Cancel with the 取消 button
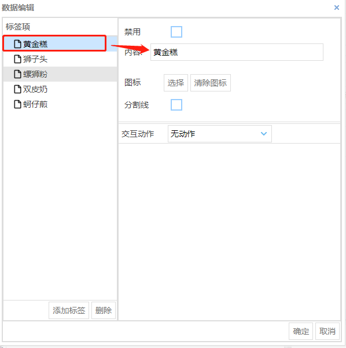The width and height of the screenshot is (346, 348). (327, 331)
